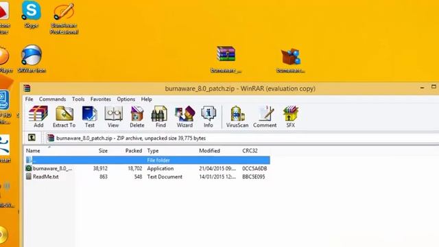Click the archive path address field
Viewport: 439px width, 247px height.
pyautogui.click(x=242, y=138)
